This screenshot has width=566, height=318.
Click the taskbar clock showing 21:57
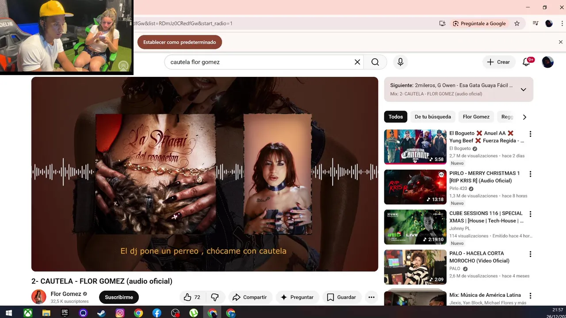coord(558,310)
